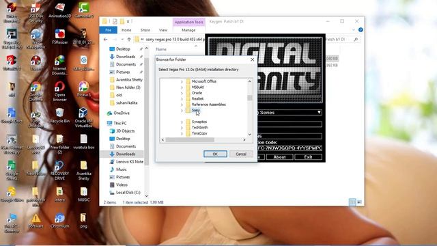Open the File tab in Explorer
This screenshot has width=437, height=246.
[108, 30]
